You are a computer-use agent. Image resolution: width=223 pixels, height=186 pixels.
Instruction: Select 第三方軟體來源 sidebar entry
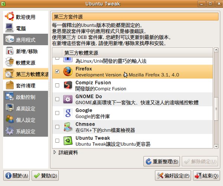pos(26,74)
